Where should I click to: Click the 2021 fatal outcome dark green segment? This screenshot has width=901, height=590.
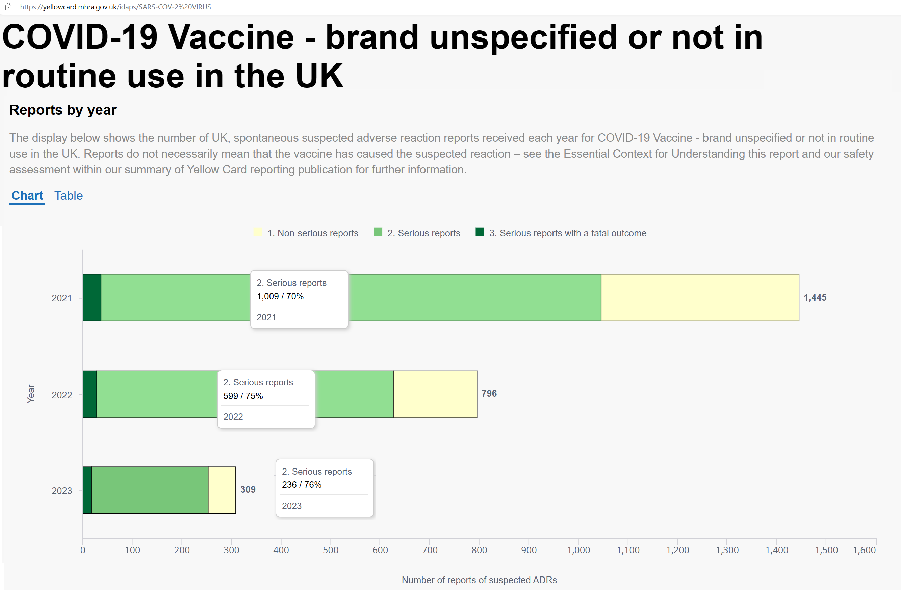click(x=92, y=297)
